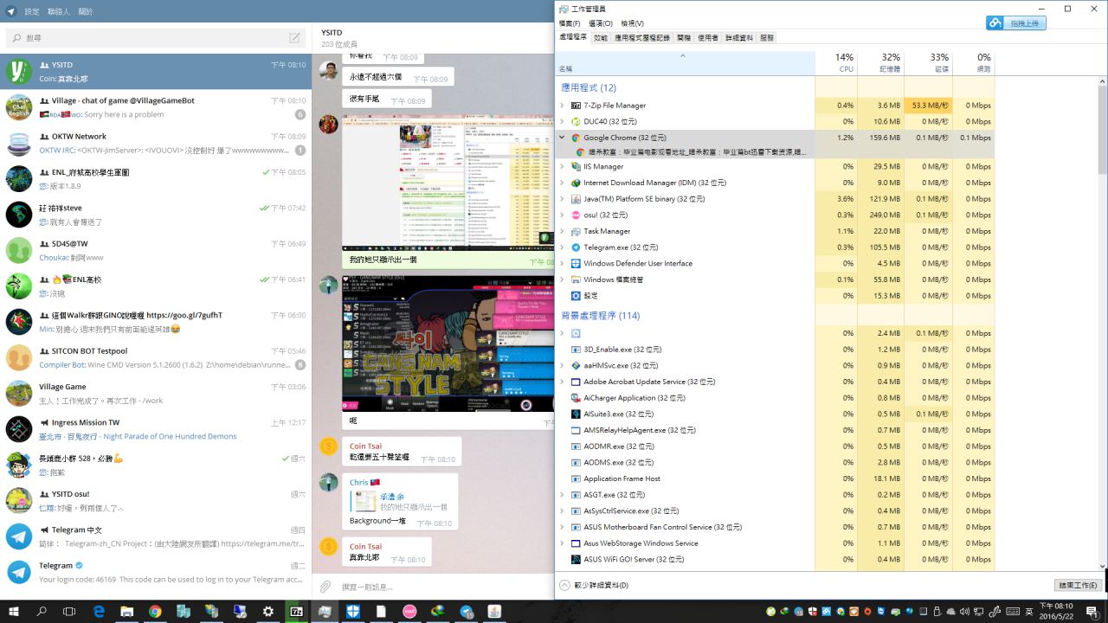Open Microsoft Edge from the taskbar
The height and width of the screenshot is (623, 1108).
[x=99, y=611]
